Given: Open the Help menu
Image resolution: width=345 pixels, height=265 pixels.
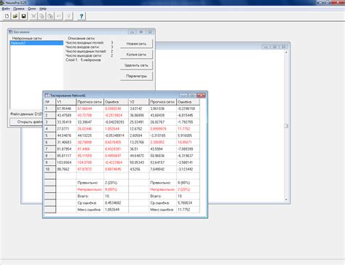Looking at the screenshot, I should point(43,9).
